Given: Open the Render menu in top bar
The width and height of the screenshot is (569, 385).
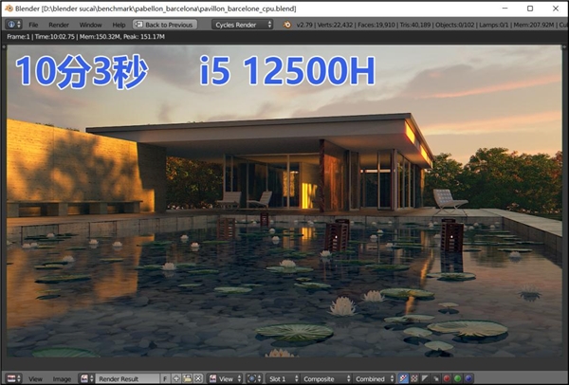Looking at the screenshot, I should [59, 25].
